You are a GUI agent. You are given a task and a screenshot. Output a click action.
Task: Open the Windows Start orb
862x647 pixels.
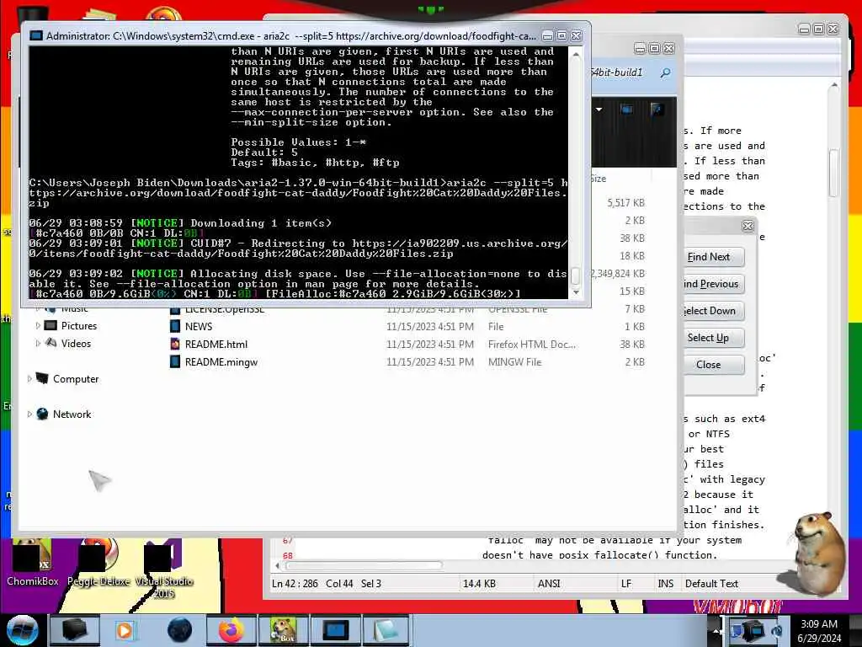pyautogui.click(x=22, y=630)
